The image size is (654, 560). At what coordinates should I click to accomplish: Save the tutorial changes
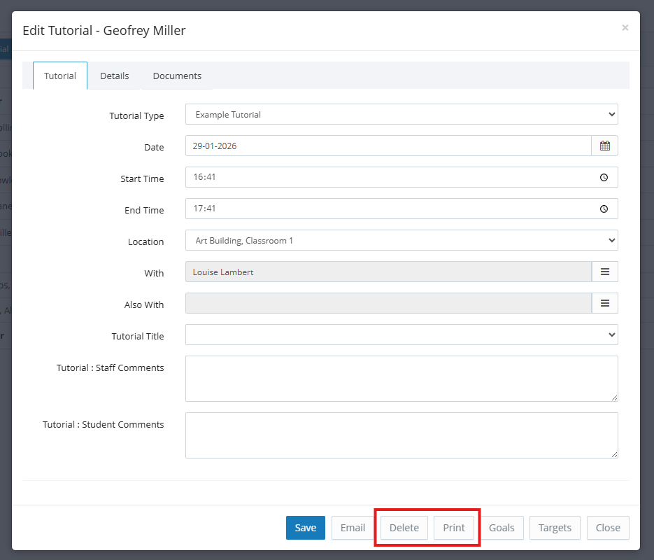(x=305, y=528)
